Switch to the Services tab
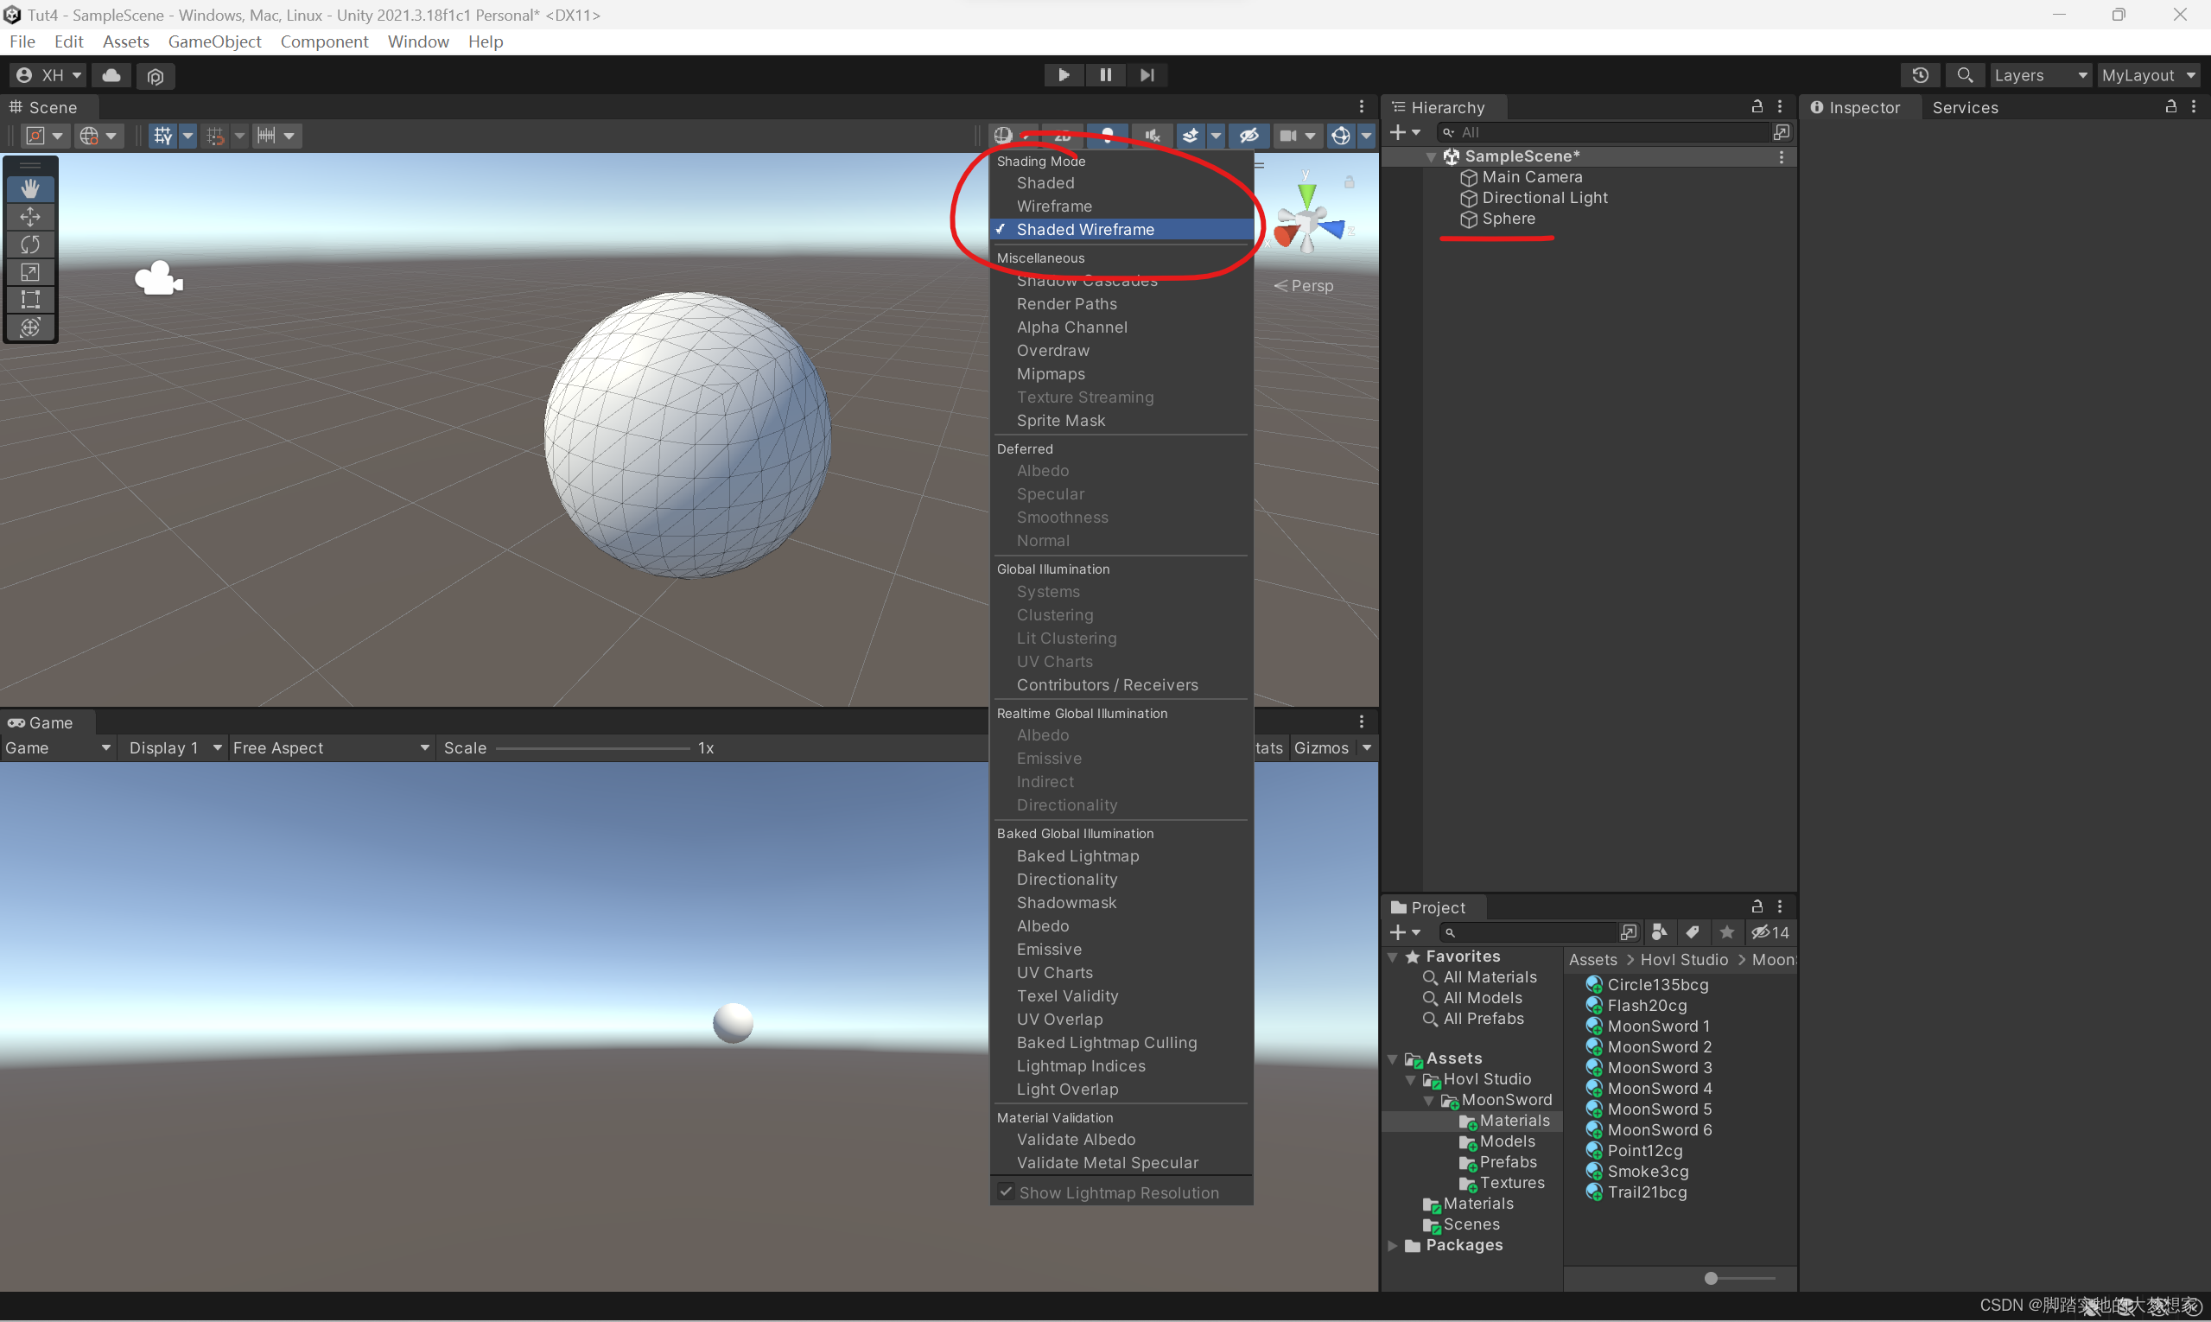This screenshot has width=2211, height=1322. (x=1964, y=107)
